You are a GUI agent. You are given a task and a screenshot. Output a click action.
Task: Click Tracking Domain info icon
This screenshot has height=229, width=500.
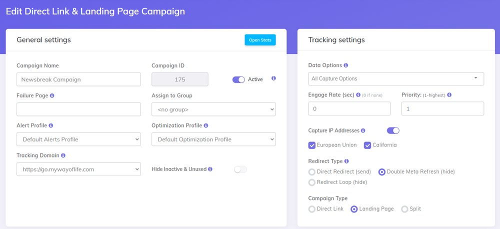63,155
